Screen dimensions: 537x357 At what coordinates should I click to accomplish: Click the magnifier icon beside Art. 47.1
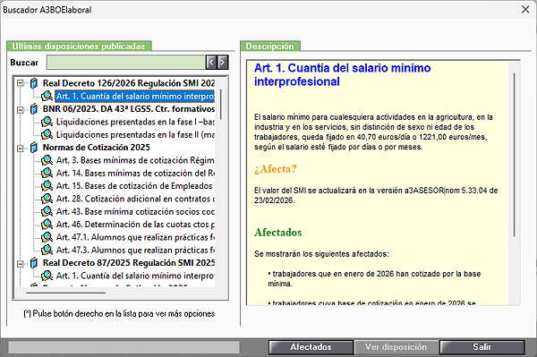click(47, 237)
